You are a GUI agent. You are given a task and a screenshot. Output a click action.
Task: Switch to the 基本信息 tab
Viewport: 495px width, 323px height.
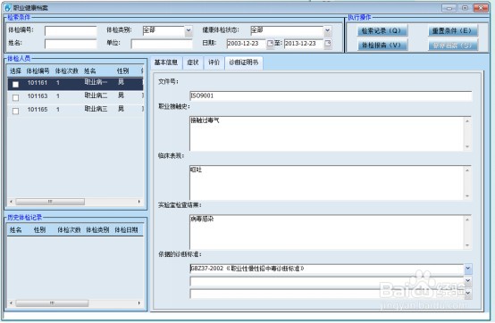coord(166,62)
